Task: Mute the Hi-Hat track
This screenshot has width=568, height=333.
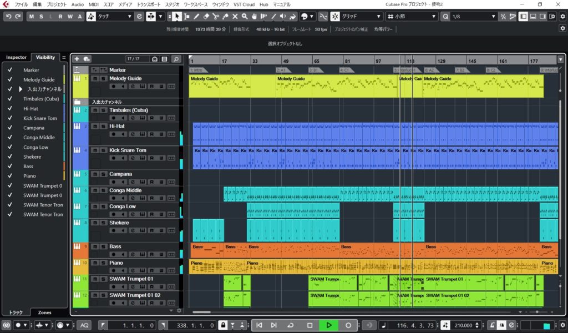Action: [x=95, y=127]
